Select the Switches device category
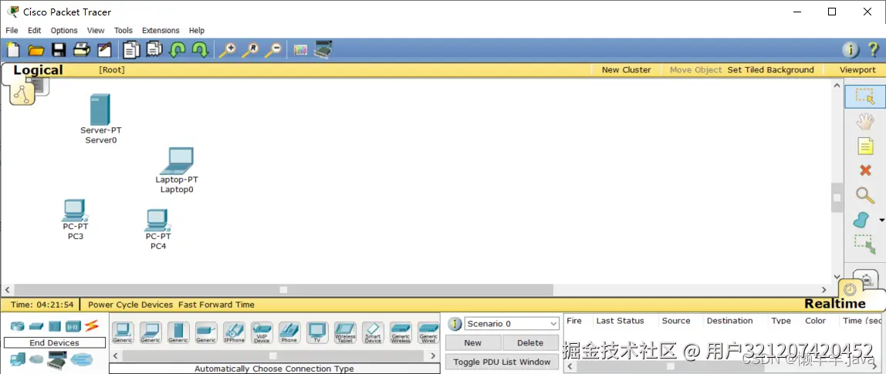 click(x=36, y=326)
